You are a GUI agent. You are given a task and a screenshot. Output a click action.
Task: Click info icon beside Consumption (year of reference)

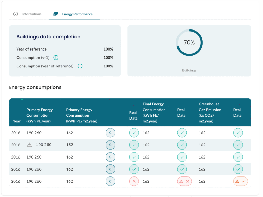[x=80, y=66]
